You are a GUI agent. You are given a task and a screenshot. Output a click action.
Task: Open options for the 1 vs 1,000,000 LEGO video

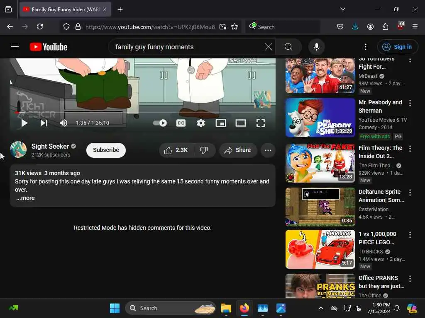click(410, 235)
